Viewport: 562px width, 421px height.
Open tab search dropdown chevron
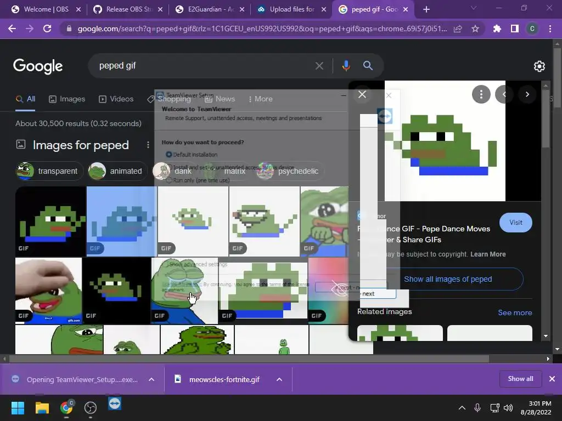pyautogui.click(x=474, y=8)
